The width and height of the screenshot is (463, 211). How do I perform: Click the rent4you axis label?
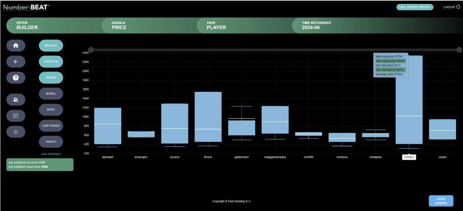point(342,157)
